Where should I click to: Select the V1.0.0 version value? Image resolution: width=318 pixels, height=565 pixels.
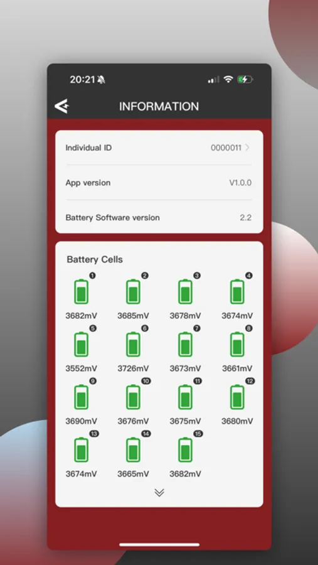[240, 183]
